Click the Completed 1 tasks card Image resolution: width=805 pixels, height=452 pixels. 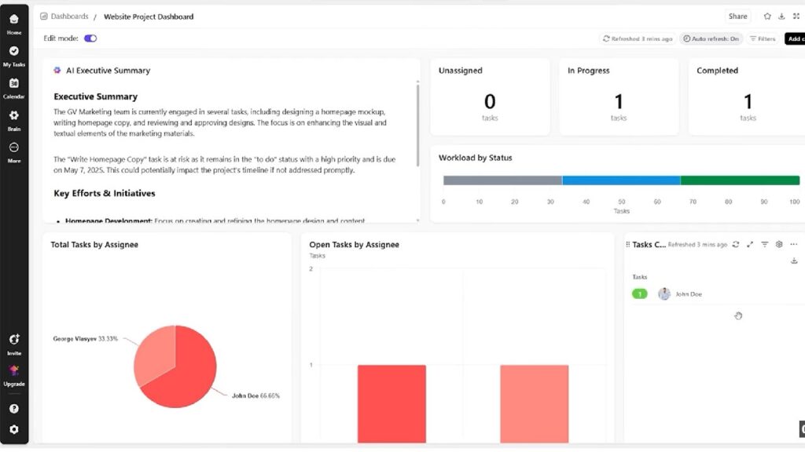click(x=747, y=97)
